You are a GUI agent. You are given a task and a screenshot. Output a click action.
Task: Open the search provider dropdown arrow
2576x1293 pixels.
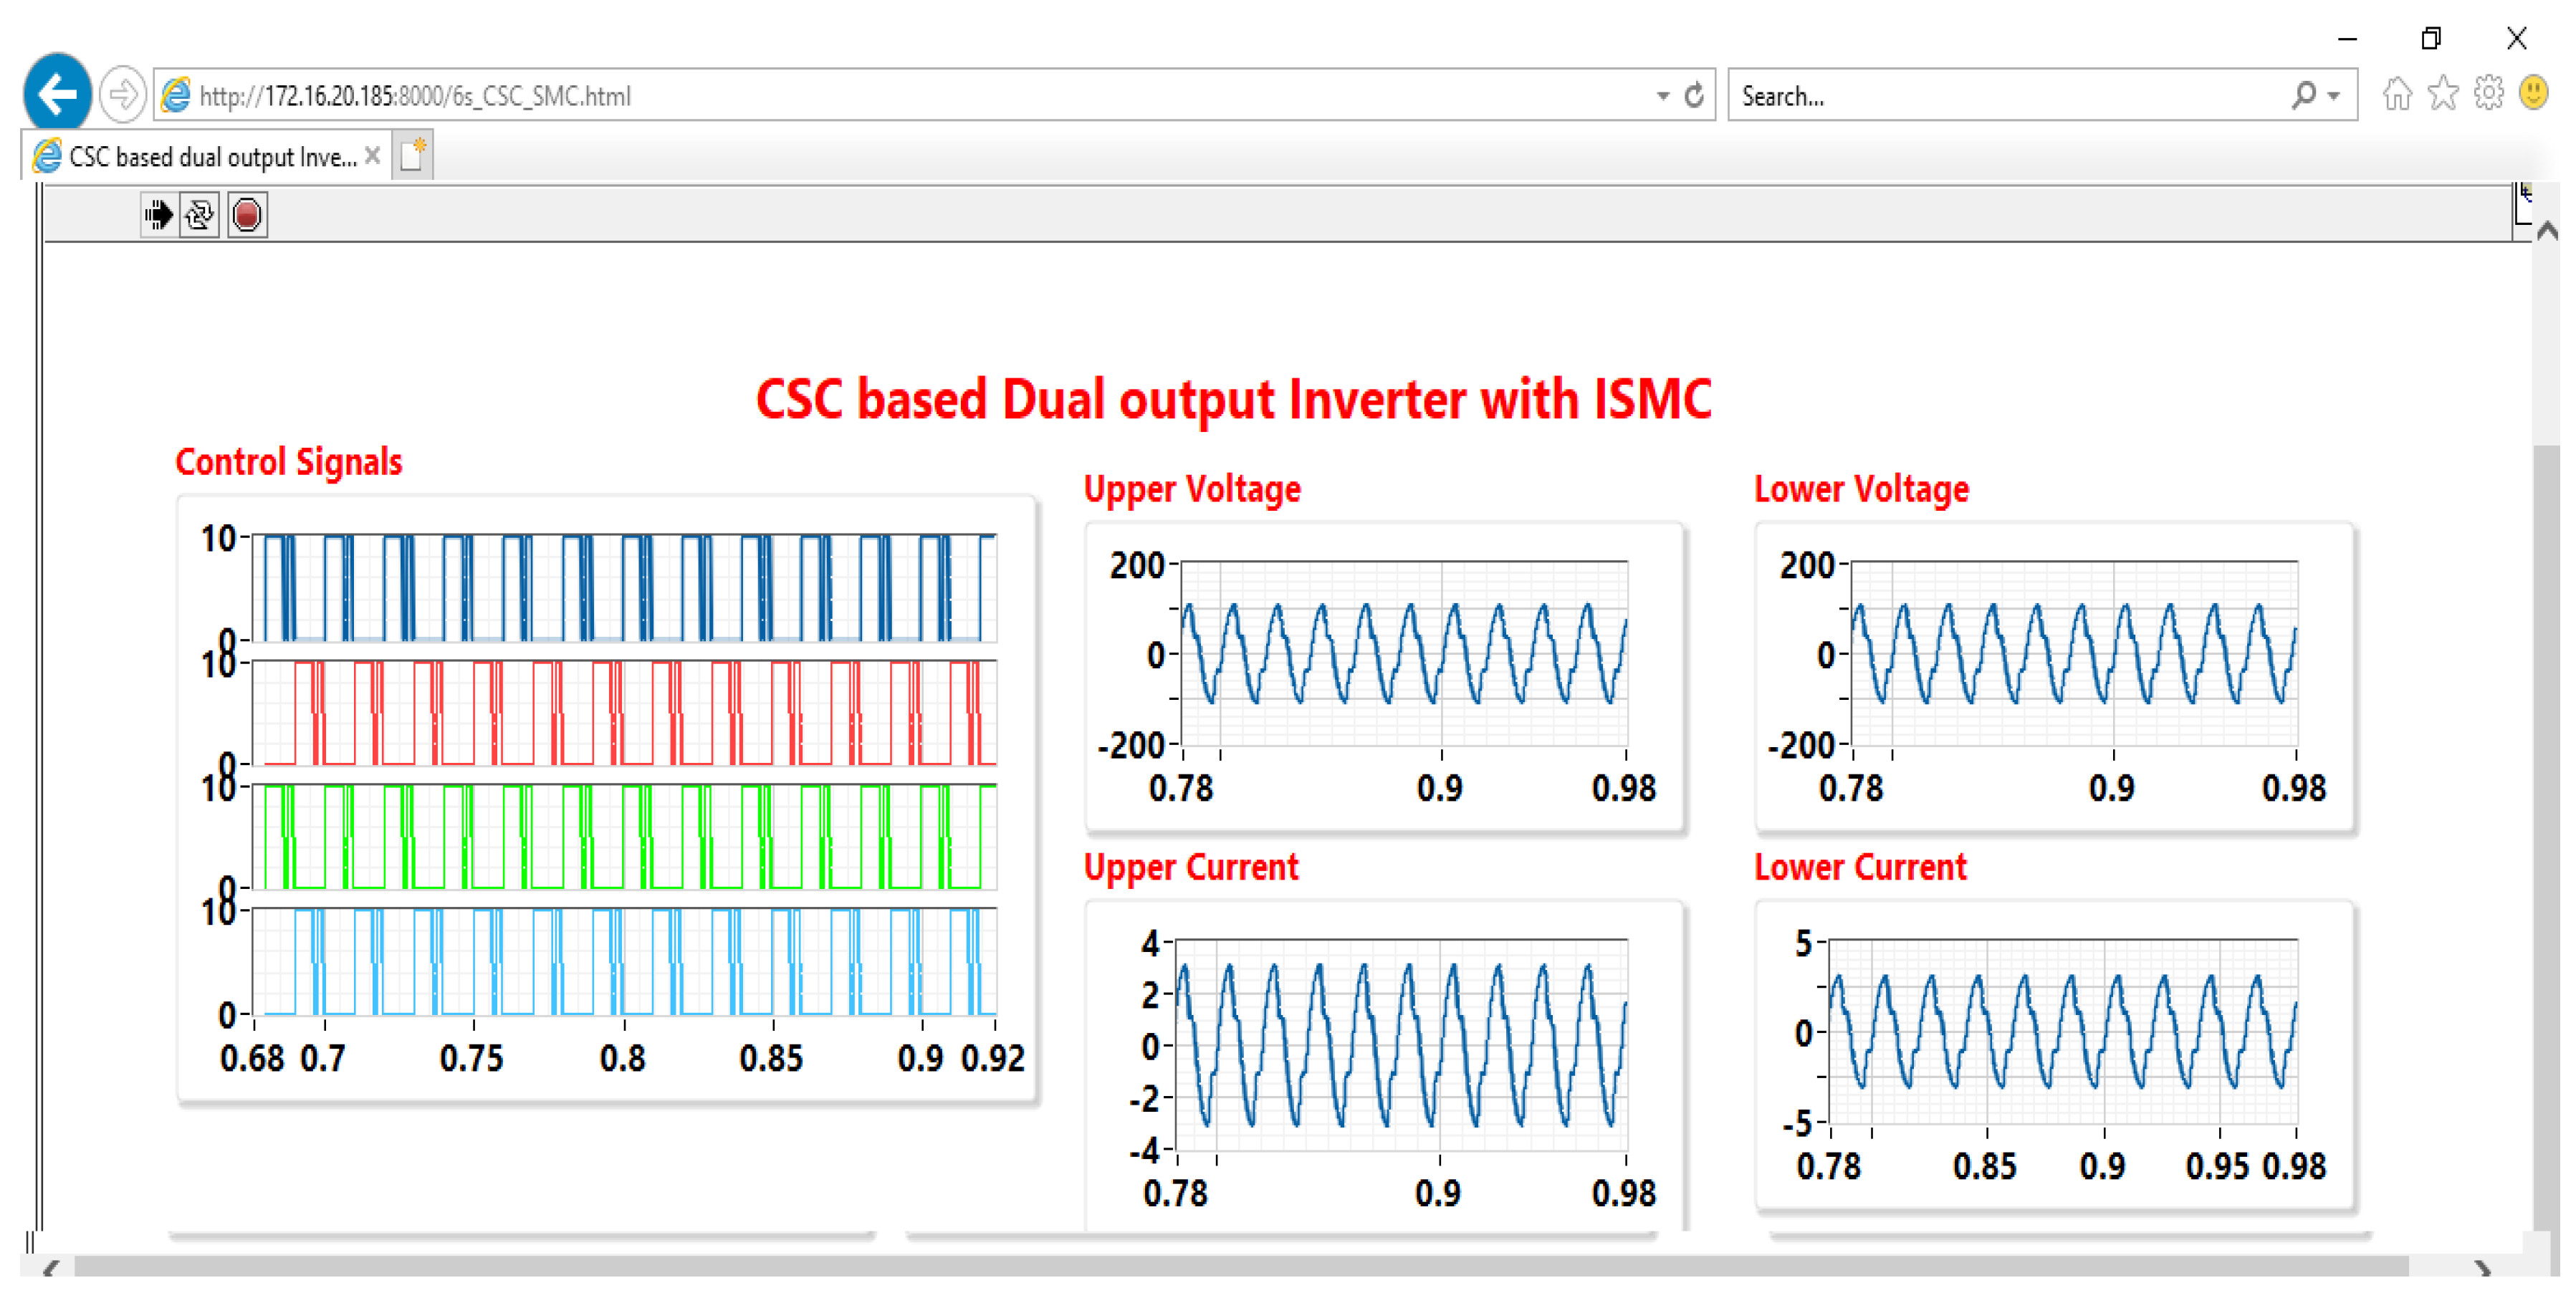pyautogui.click(x=2334, y=96)
